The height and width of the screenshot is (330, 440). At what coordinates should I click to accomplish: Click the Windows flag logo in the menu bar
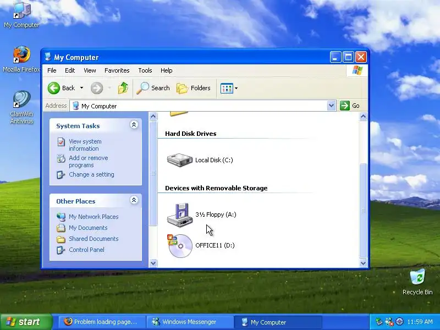pyautogui.click(x=357, y=70)
